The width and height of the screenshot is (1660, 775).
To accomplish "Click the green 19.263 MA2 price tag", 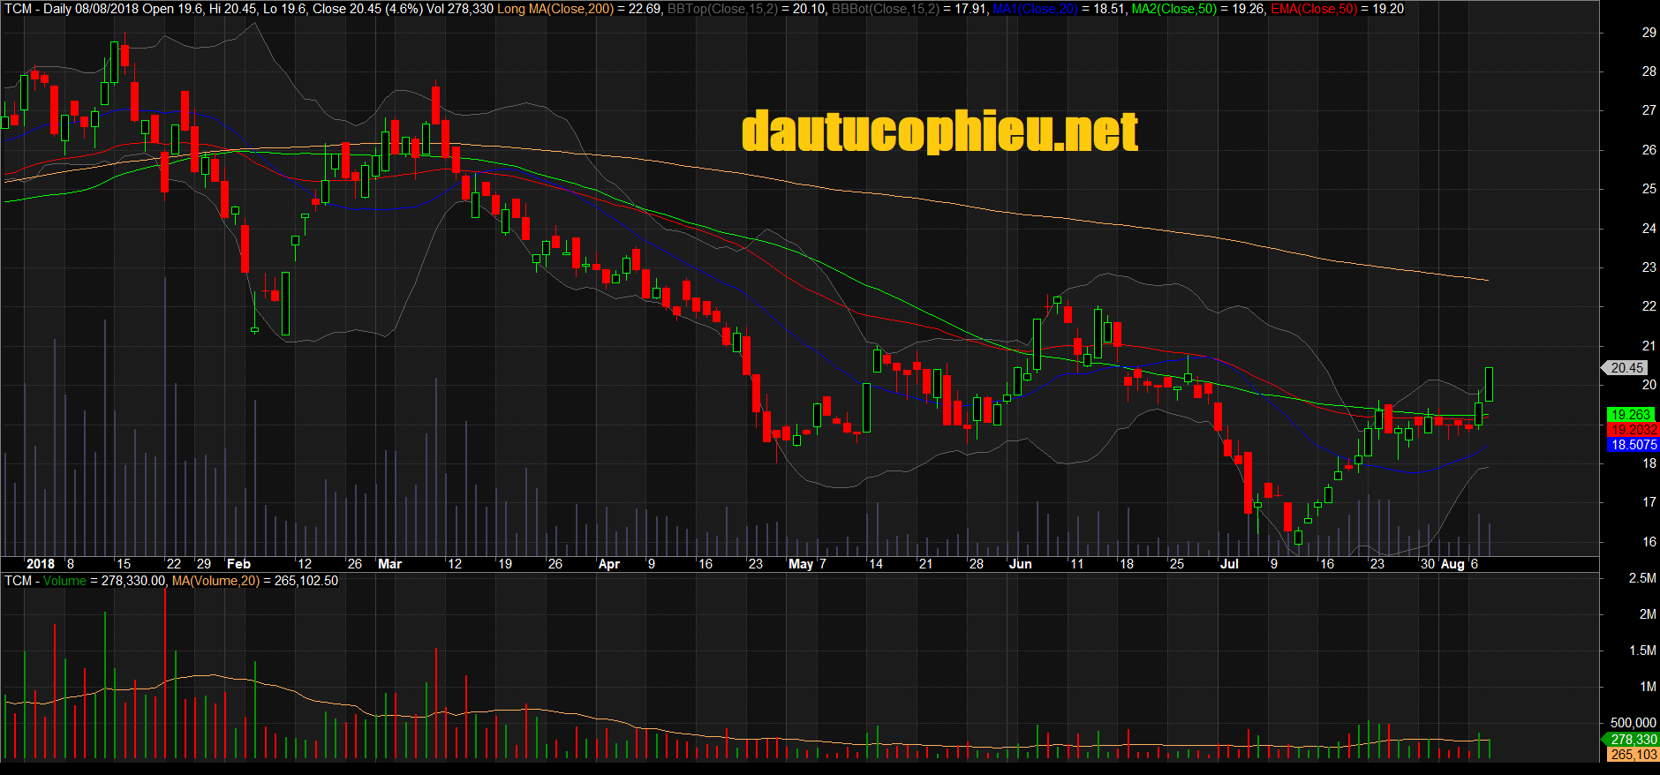I will pos(1630,414).
